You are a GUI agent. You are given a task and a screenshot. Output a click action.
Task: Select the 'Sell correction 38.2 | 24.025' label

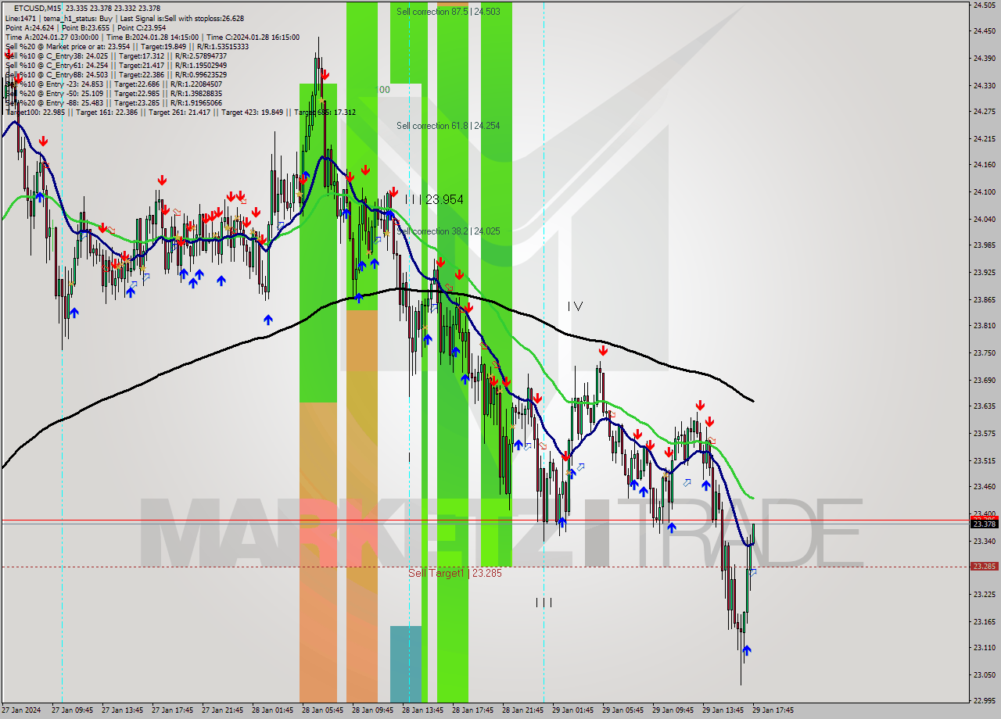click(448, 231)
